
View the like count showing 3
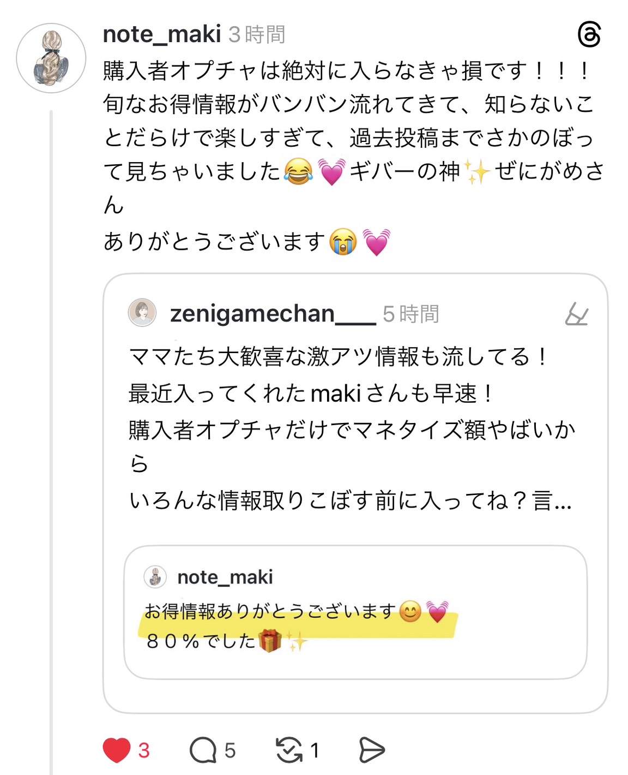coord(144,750)
